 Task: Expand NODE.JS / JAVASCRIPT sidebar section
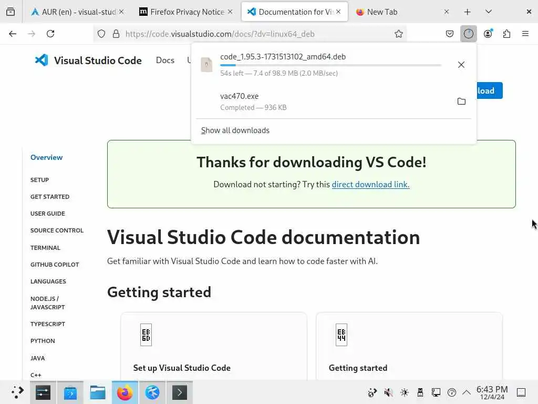[47, 302]
